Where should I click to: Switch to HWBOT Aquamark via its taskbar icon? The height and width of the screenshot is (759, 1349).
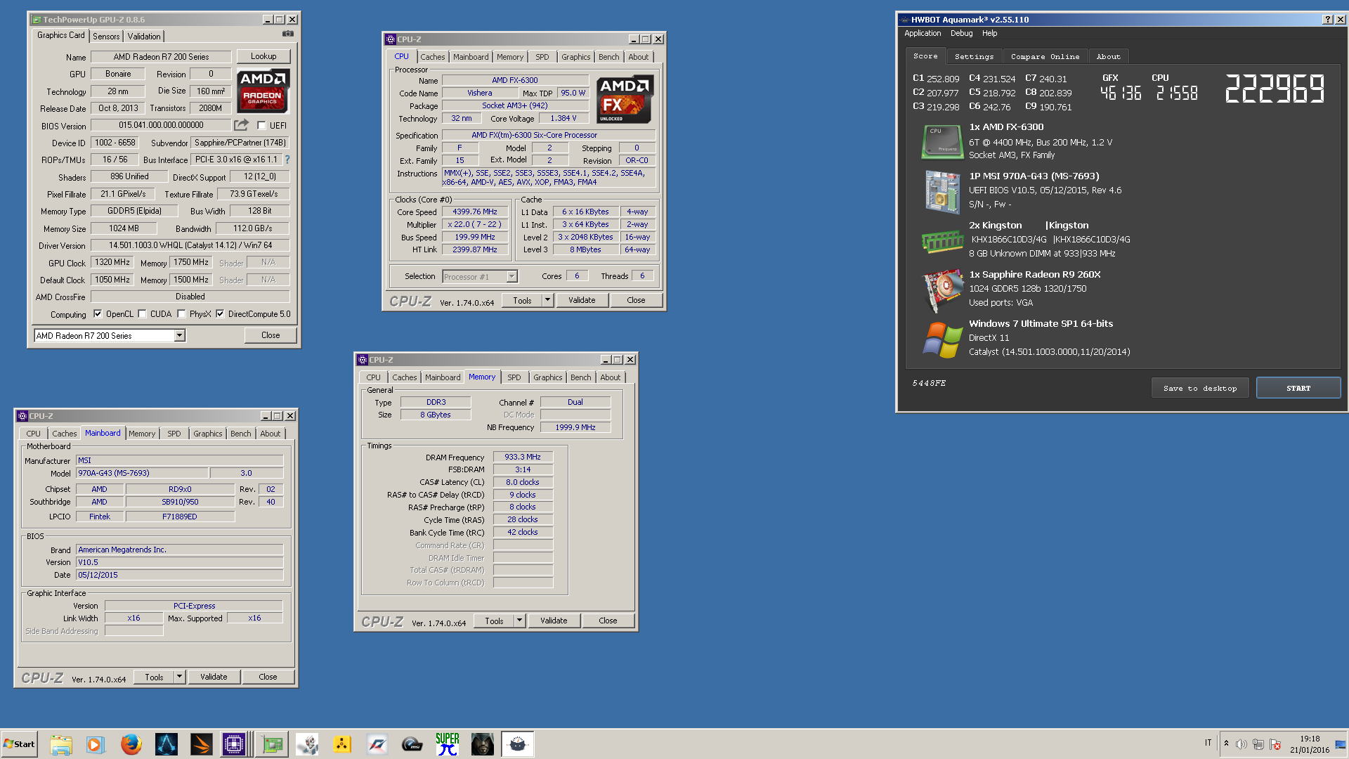tap(518, 744)
